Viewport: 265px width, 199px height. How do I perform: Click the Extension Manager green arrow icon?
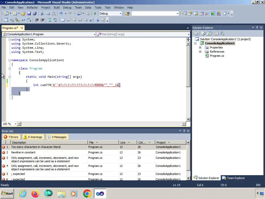click(213, 13)
